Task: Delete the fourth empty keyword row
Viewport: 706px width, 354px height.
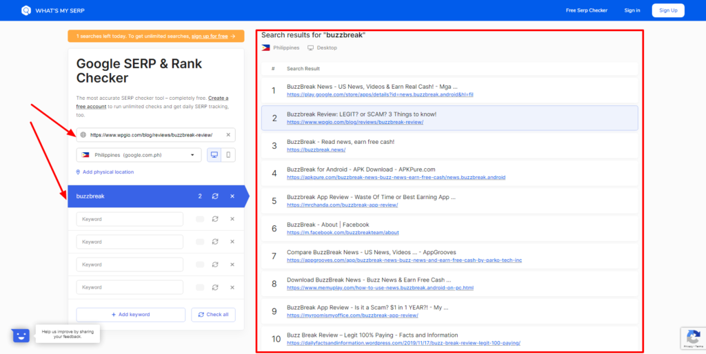Action: click(x=232, y=287)
